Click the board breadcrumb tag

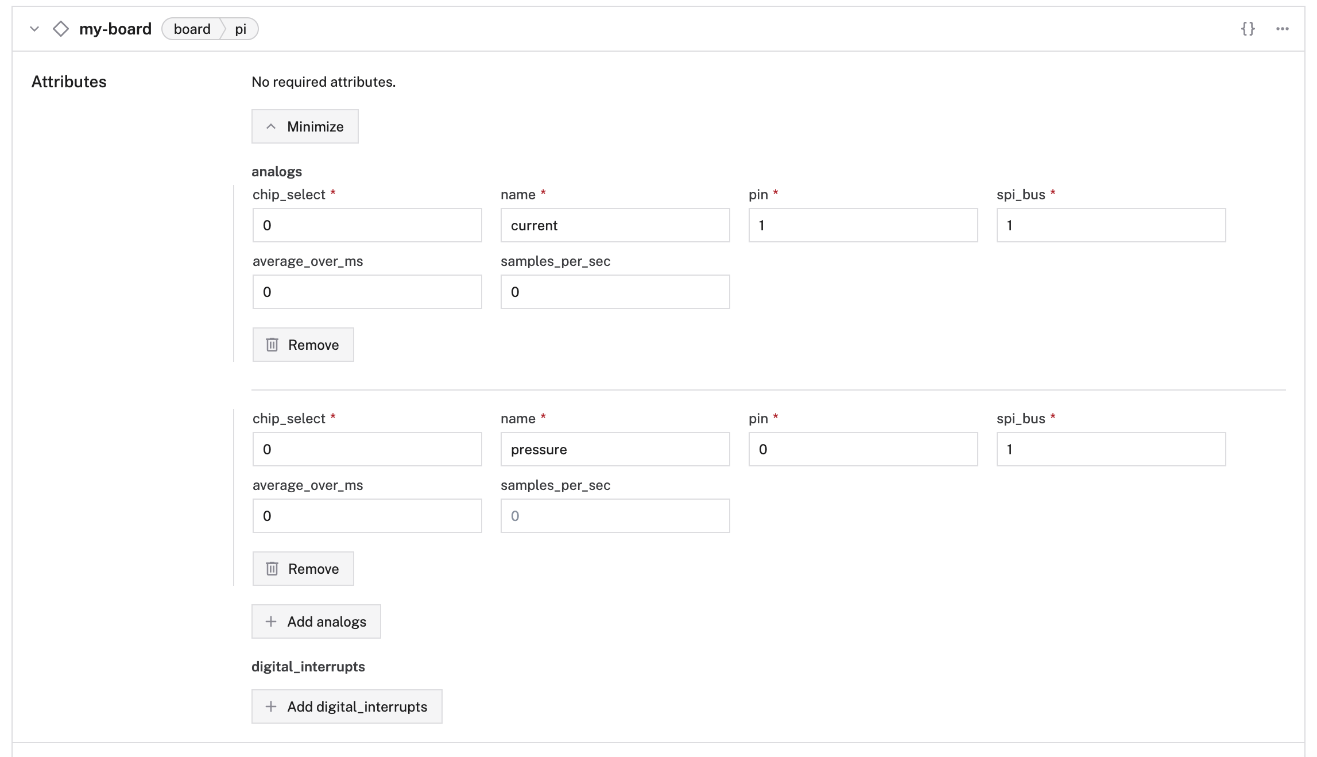[x=192, y=29]
